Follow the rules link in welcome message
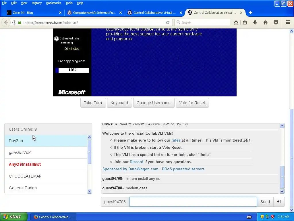 pyautogui.click(x=176, y=140)
